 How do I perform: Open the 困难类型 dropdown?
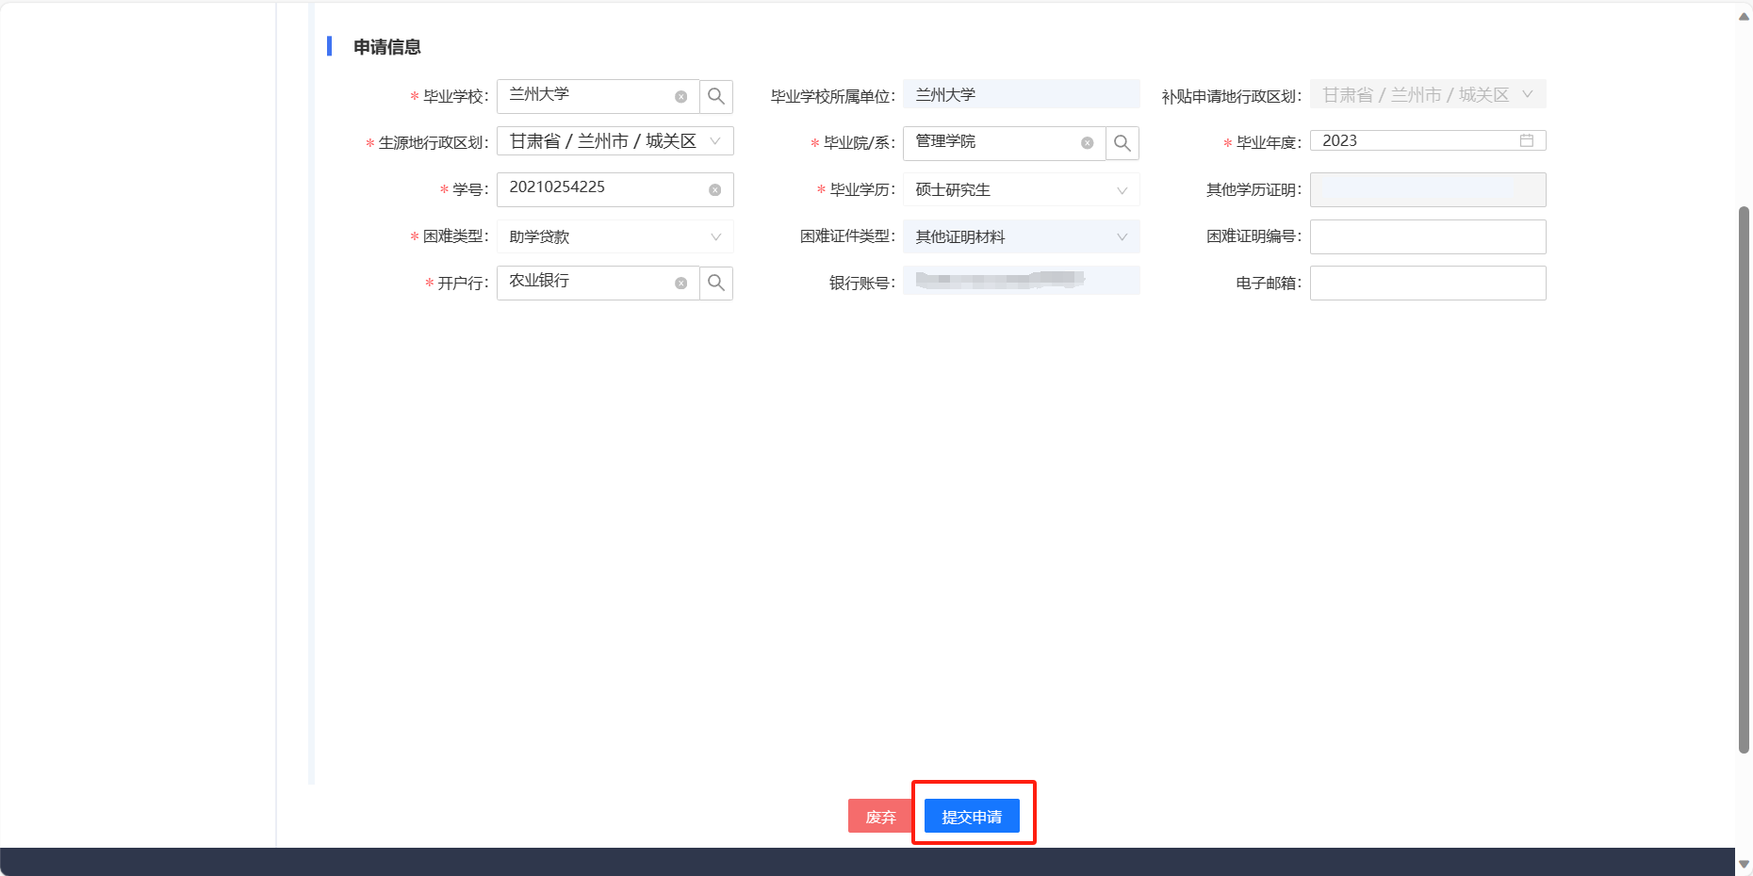[715, 237]
